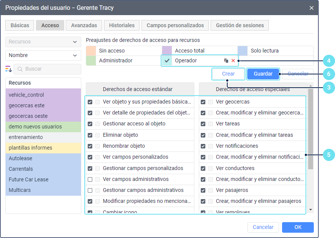The image size is (335, 238).
Task: Open the Gestión de sesiones tab
Action: pos(240,25)
